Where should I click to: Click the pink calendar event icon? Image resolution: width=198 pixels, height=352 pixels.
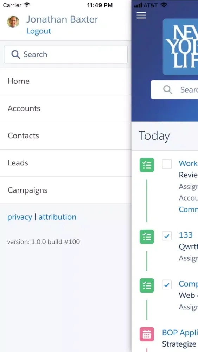[x=147, y=334]
